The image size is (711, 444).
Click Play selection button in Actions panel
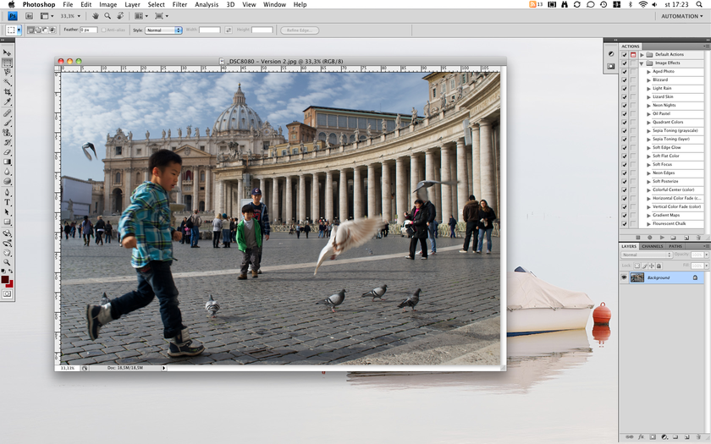coord(662,238)
